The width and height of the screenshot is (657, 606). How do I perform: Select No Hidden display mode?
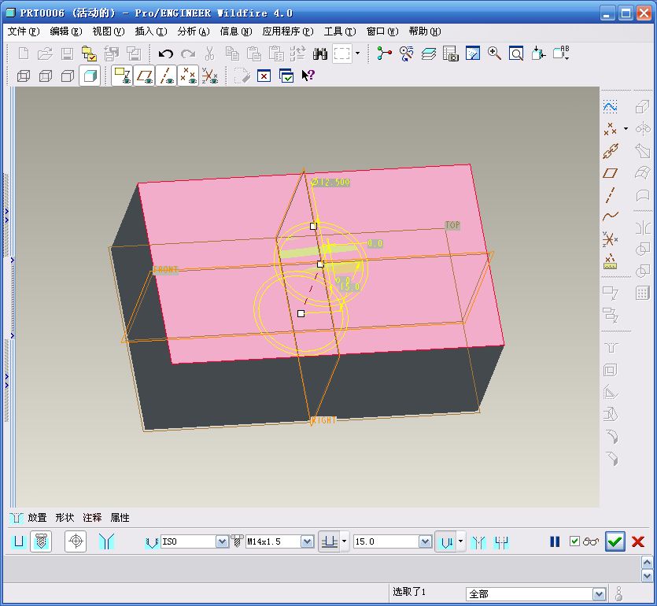pos(68,76)
